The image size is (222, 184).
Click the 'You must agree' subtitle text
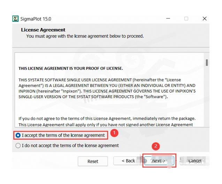[85, 36]
